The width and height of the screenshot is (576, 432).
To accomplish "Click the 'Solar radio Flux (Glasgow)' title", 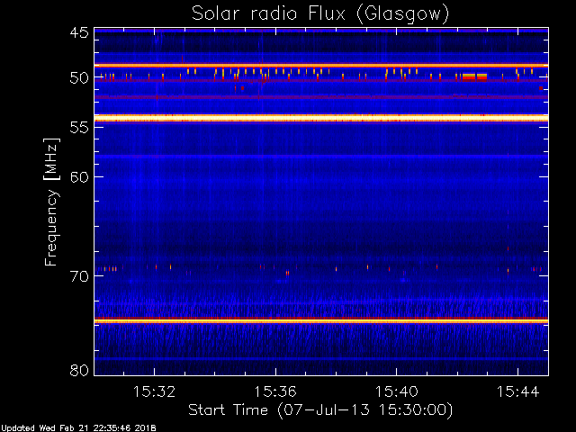I will [x=320, y=14].
